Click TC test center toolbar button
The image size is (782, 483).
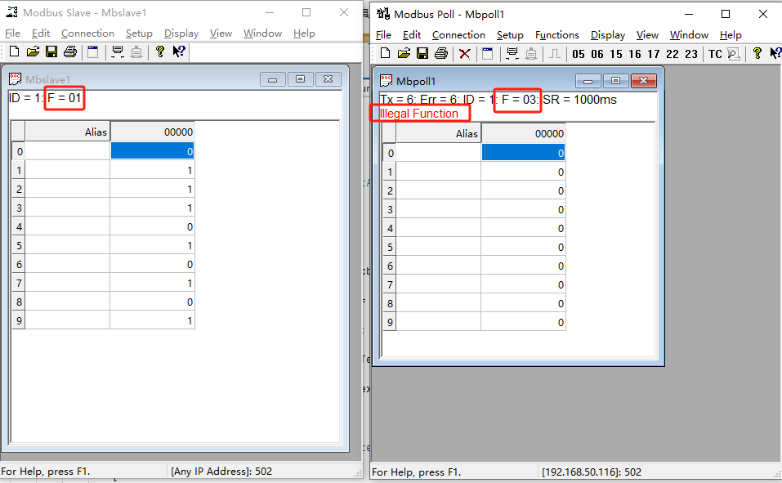715,54
